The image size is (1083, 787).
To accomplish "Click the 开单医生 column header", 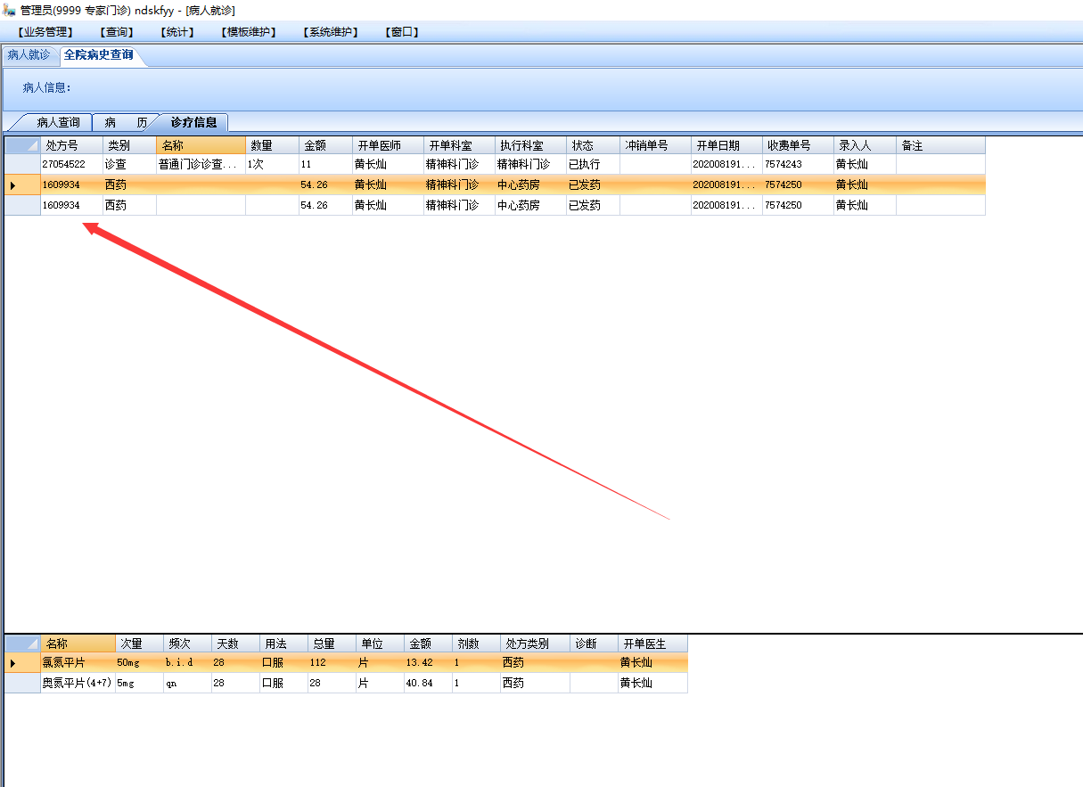I will pos(652,644).
